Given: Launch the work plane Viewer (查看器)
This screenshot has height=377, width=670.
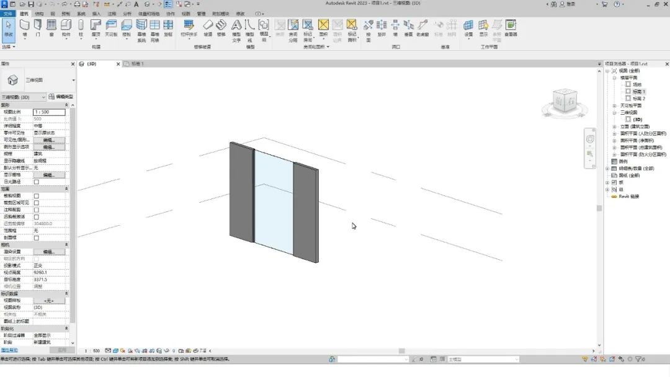Looking at the screenshot, I should [511, 28].
